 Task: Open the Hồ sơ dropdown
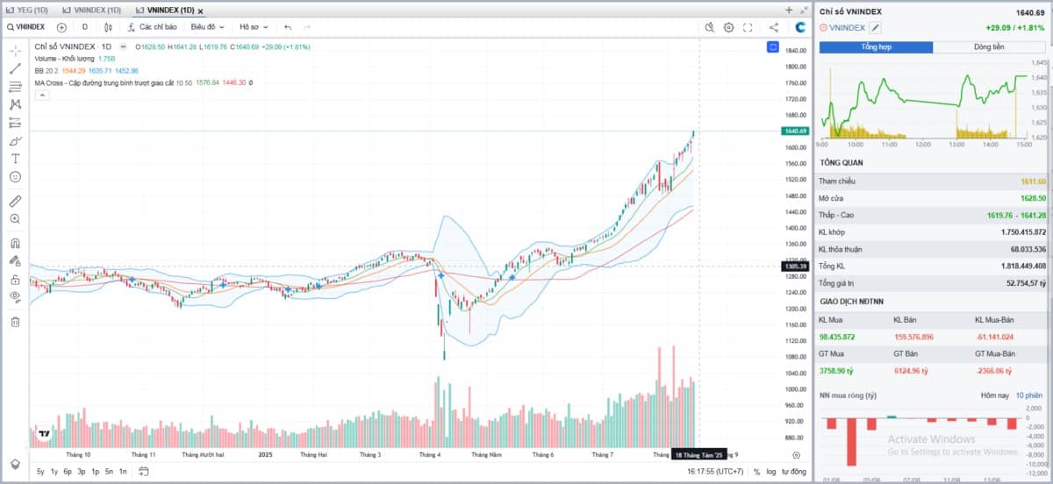click(256, 27)
